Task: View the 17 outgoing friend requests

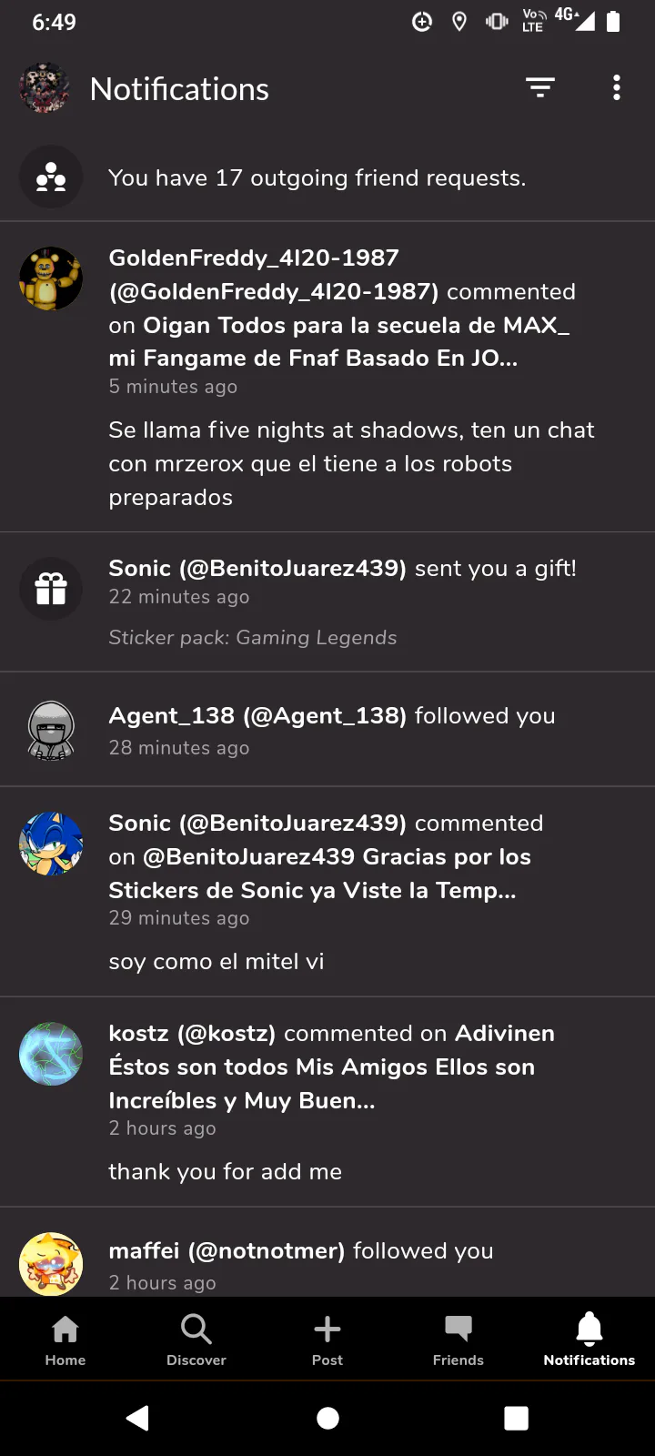Action: [317, 177]
